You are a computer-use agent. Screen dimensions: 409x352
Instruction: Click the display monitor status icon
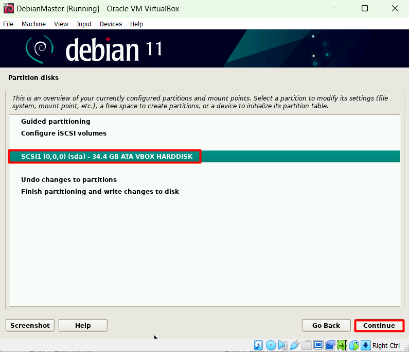tap(318, 345)
